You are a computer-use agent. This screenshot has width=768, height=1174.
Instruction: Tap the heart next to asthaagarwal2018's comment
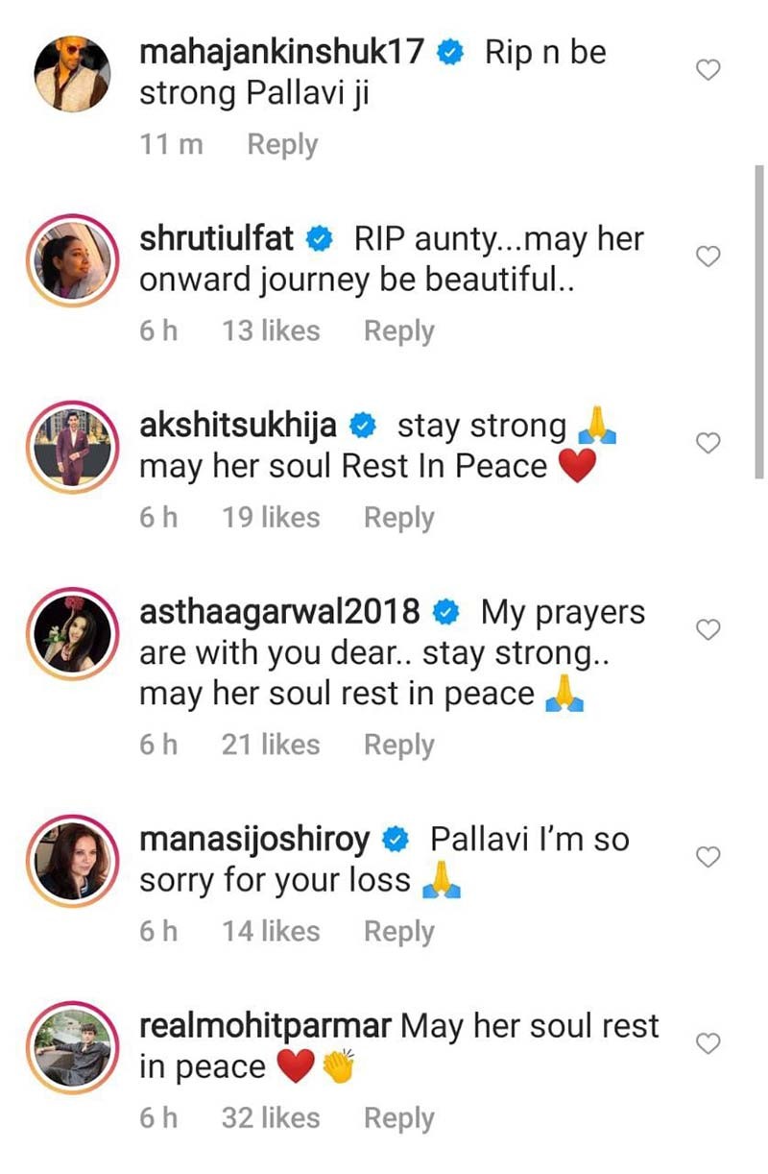pyautogui.click(x=708, y=630)
